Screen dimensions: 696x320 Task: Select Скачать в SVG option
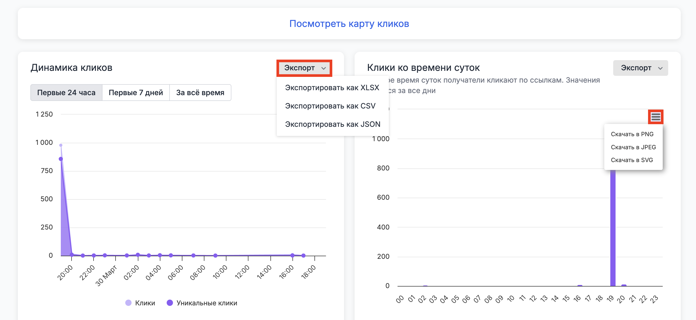[632, 160]
